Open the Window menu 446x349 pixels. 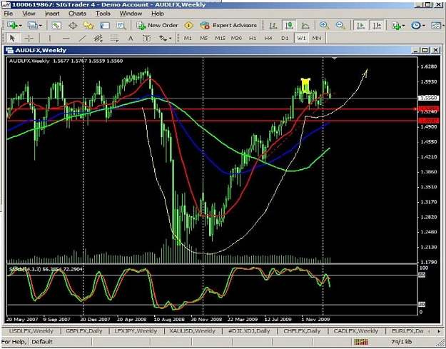[x=131, y=14]
